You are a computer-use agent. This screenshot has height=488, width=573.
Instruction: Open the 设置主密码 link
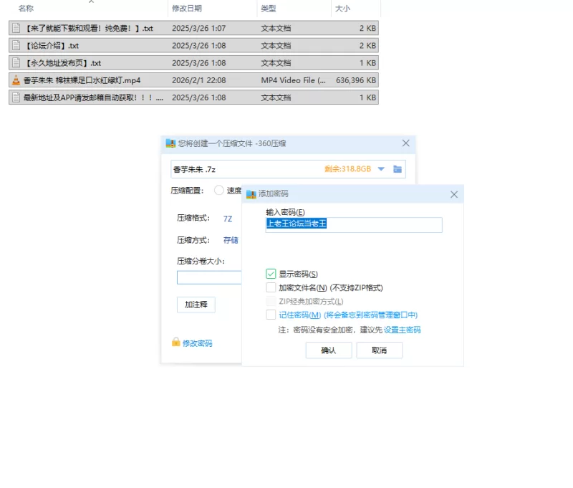(x=402, y=330)
